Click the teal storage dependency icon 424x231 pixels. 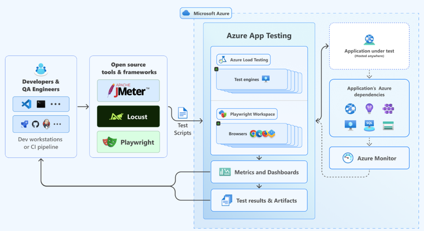point(388,125)
